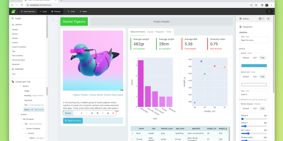This screenshot has width=283, height=141.
Task: Collapse the Tab Container tree node
Action: coord(20,119)
